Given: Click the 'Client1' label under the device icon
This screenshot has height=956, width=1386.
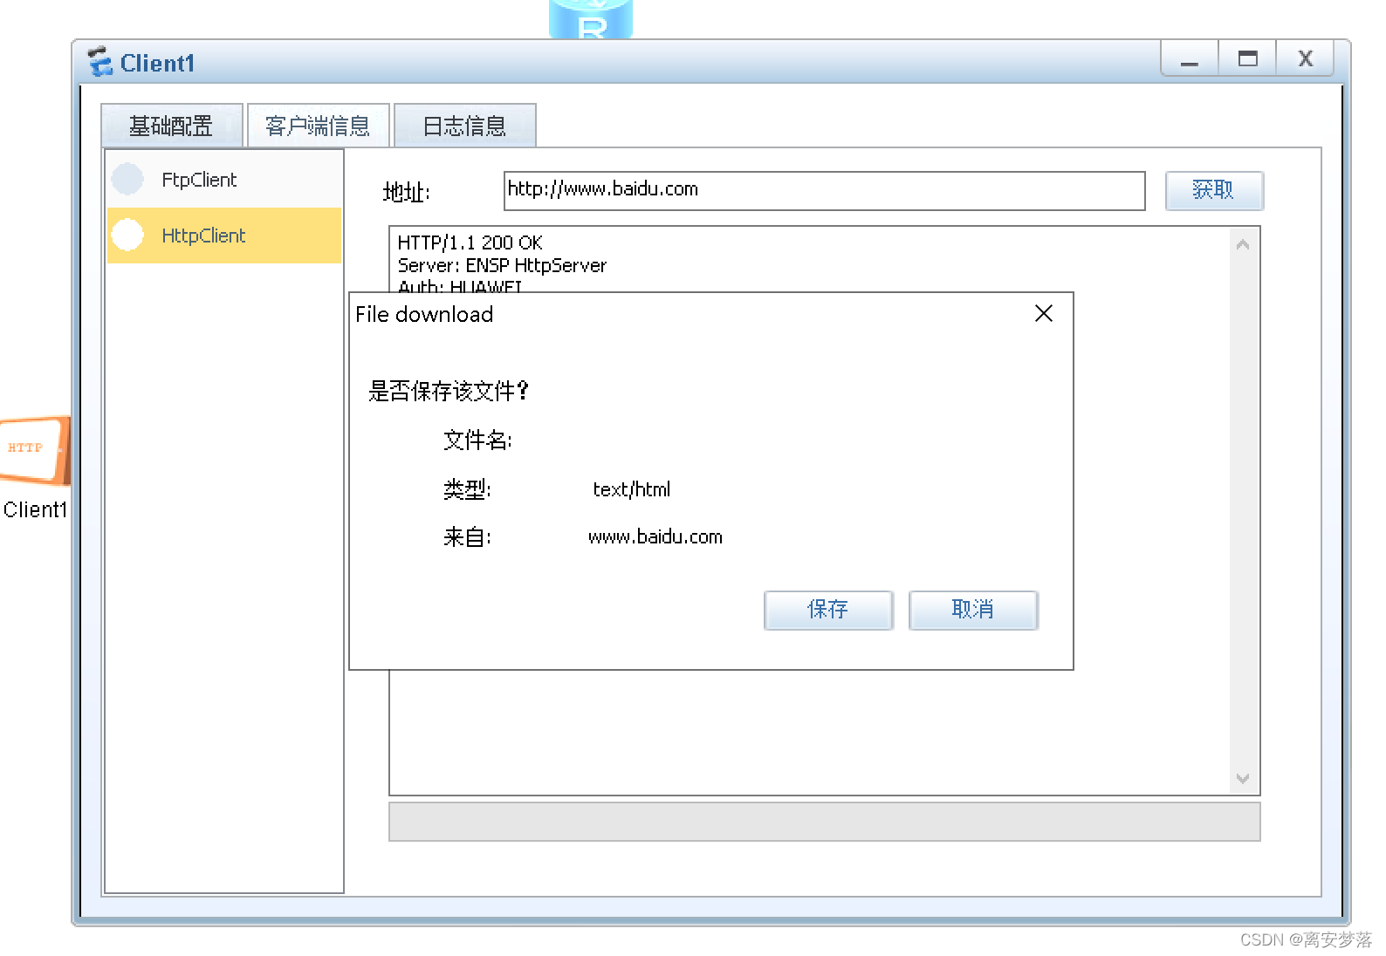Looking at the screenshot, I should click(35, 509).
